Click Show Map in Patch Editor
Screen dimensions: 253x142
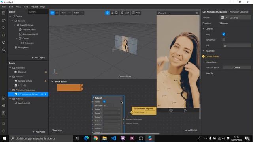click(x=57, y=130)
